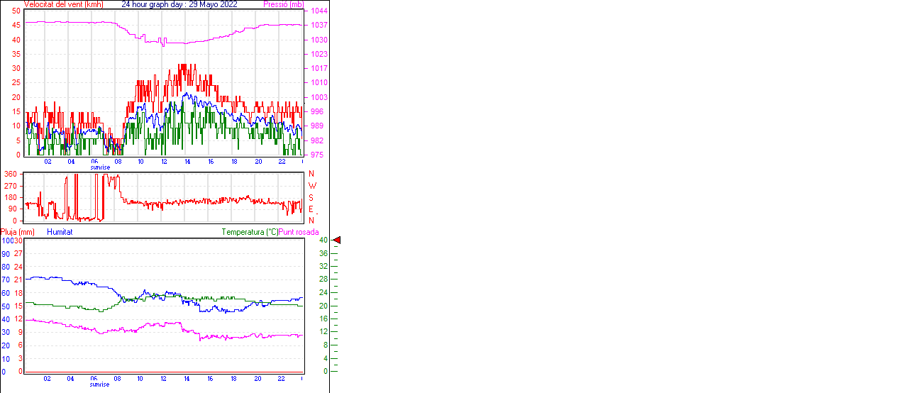908x393 pixels.
Task: Click the 22 hour tick under the bottom graph
Action: 282,379
